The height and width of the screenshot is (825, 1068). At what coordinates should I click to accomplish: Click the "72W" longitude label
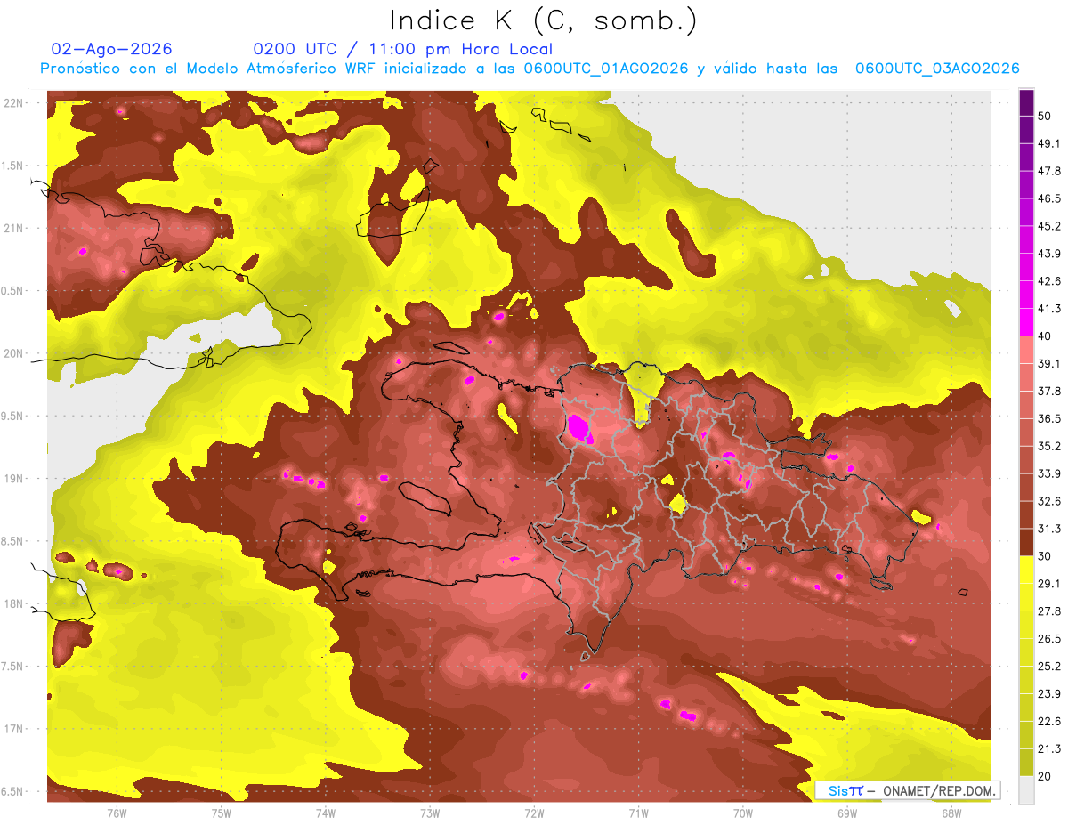pyautogui.click(x=534, y=813)
